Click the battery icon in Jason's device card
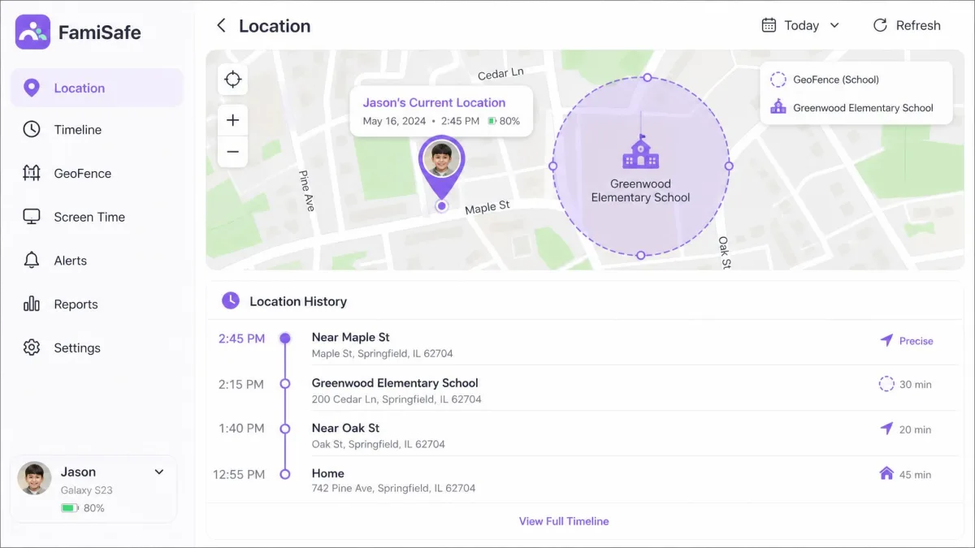The image size is (975, 548). (x=70, y=508)
